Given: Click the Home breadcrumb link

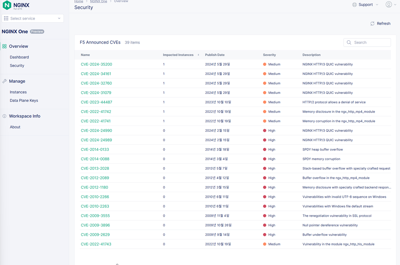Looking at the screenshot, I should tap(79, 1).
